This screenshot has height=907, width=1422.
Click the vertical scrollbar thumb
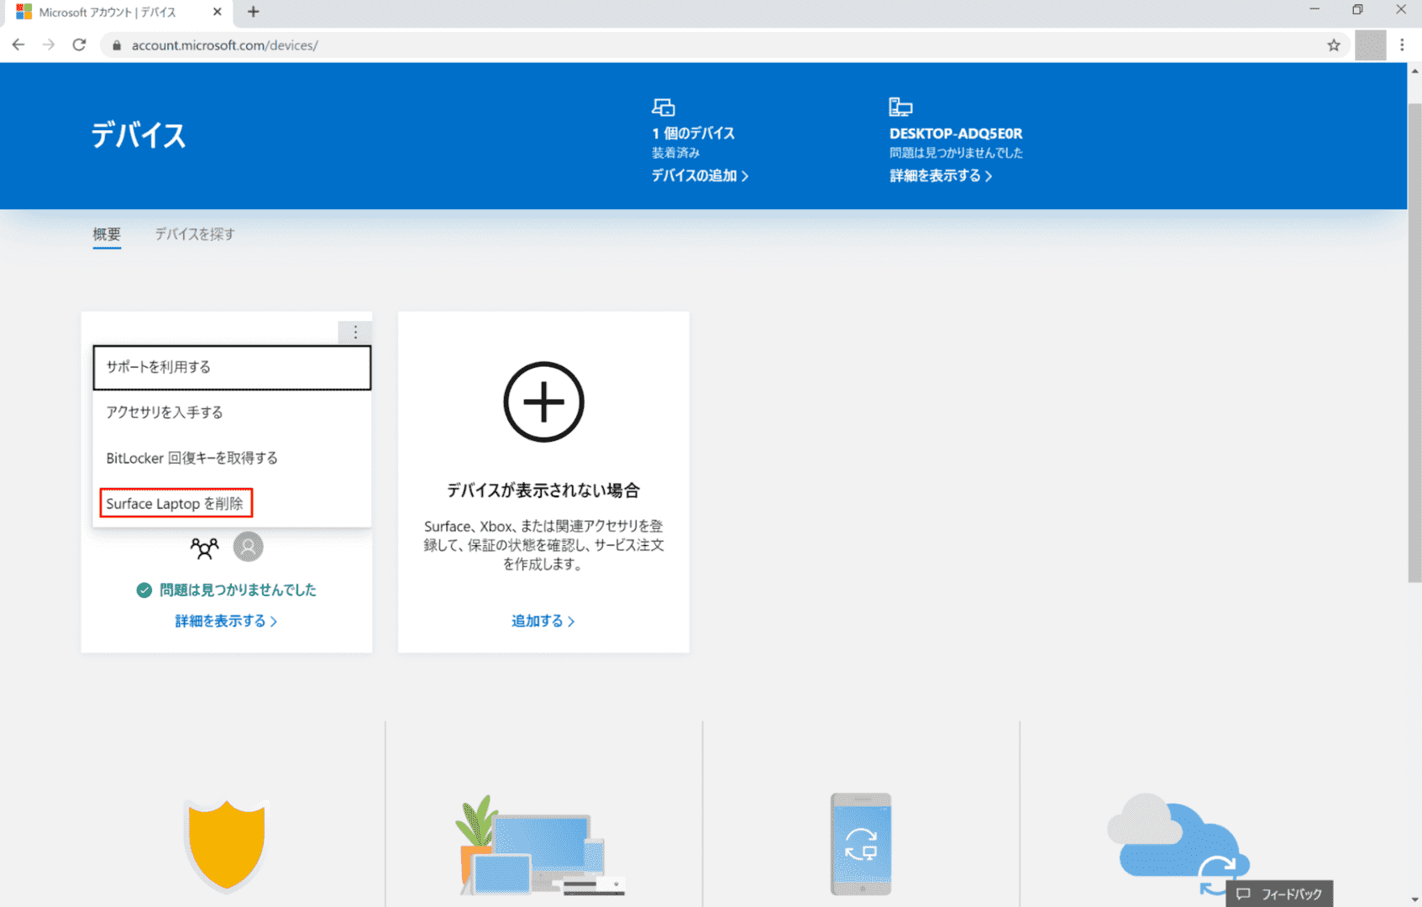tap(1414, 343)
